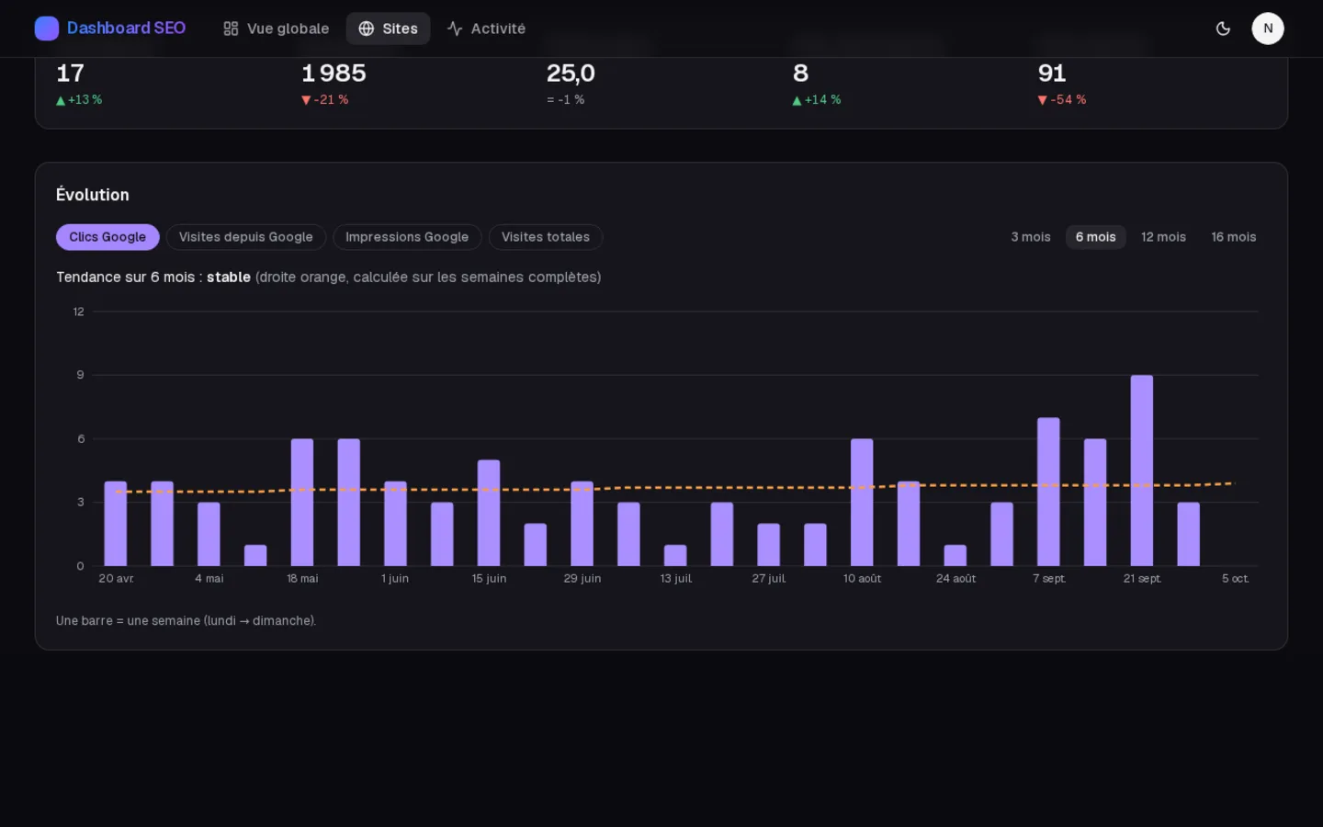The image size is (1323, 827).
Task: Click the Évolution section heading
Action: [x=93, y=195]
